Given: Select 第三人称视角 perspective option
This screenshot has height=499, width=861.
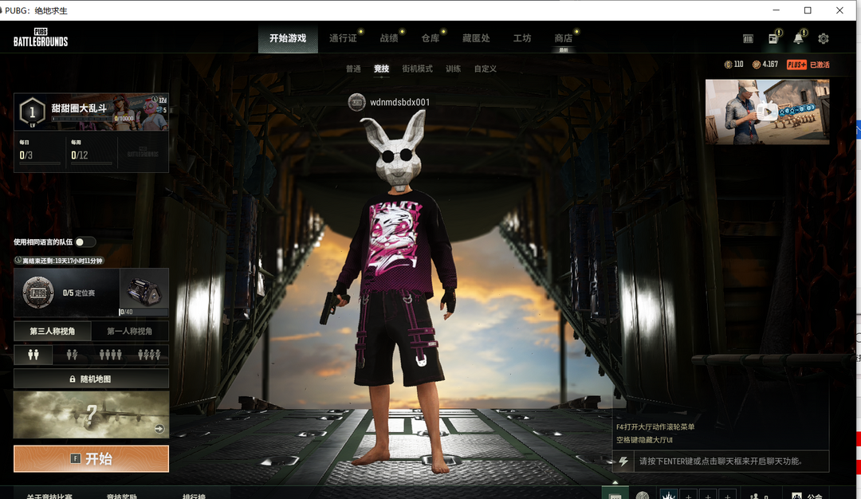Looking at the screenshot, I should tap(53, 331).
